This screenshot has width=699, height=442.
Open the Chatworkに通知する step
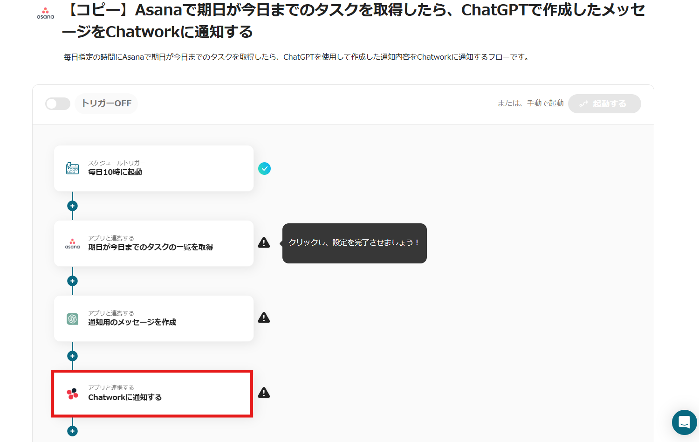pos(152,394)
